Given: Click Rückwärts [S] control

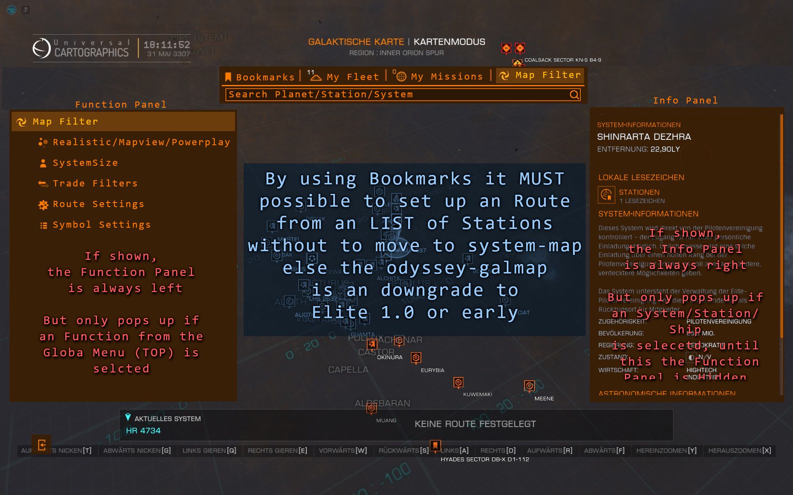Looking at the screenshot, I should [404, 450].
